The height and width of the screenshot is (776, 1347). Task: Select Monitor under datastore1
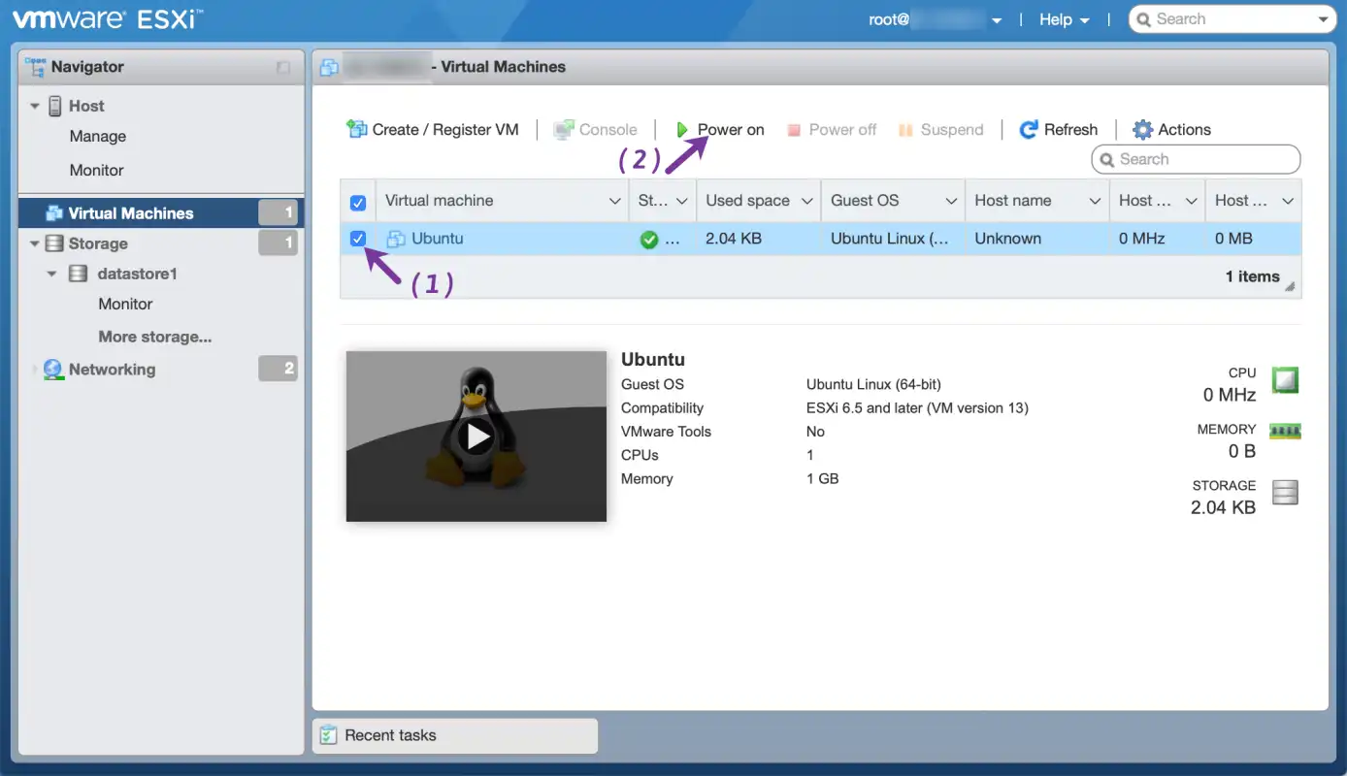point(125,304)
